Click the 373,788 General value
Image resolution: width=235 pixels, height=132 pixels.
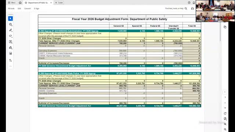(123, 56)
